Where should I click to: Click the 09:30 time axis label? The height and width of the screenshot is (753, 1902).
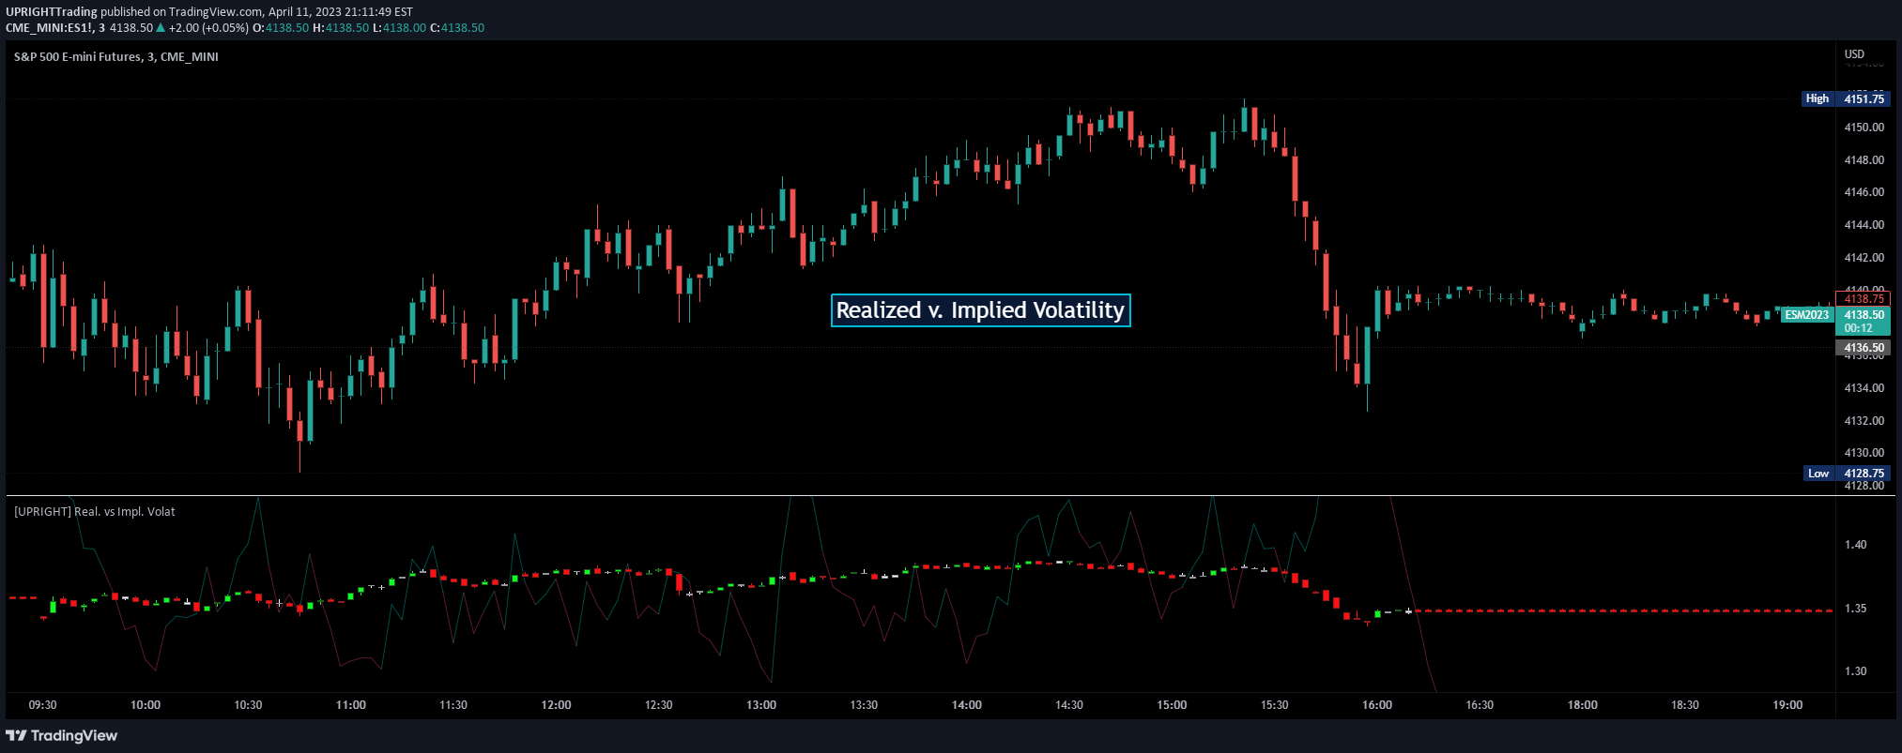pos(42,705)
